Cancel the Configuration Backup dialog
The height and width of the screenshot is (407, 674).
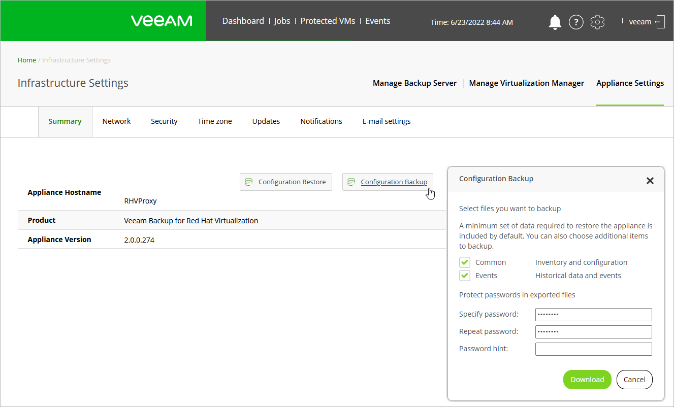point(634,380)
